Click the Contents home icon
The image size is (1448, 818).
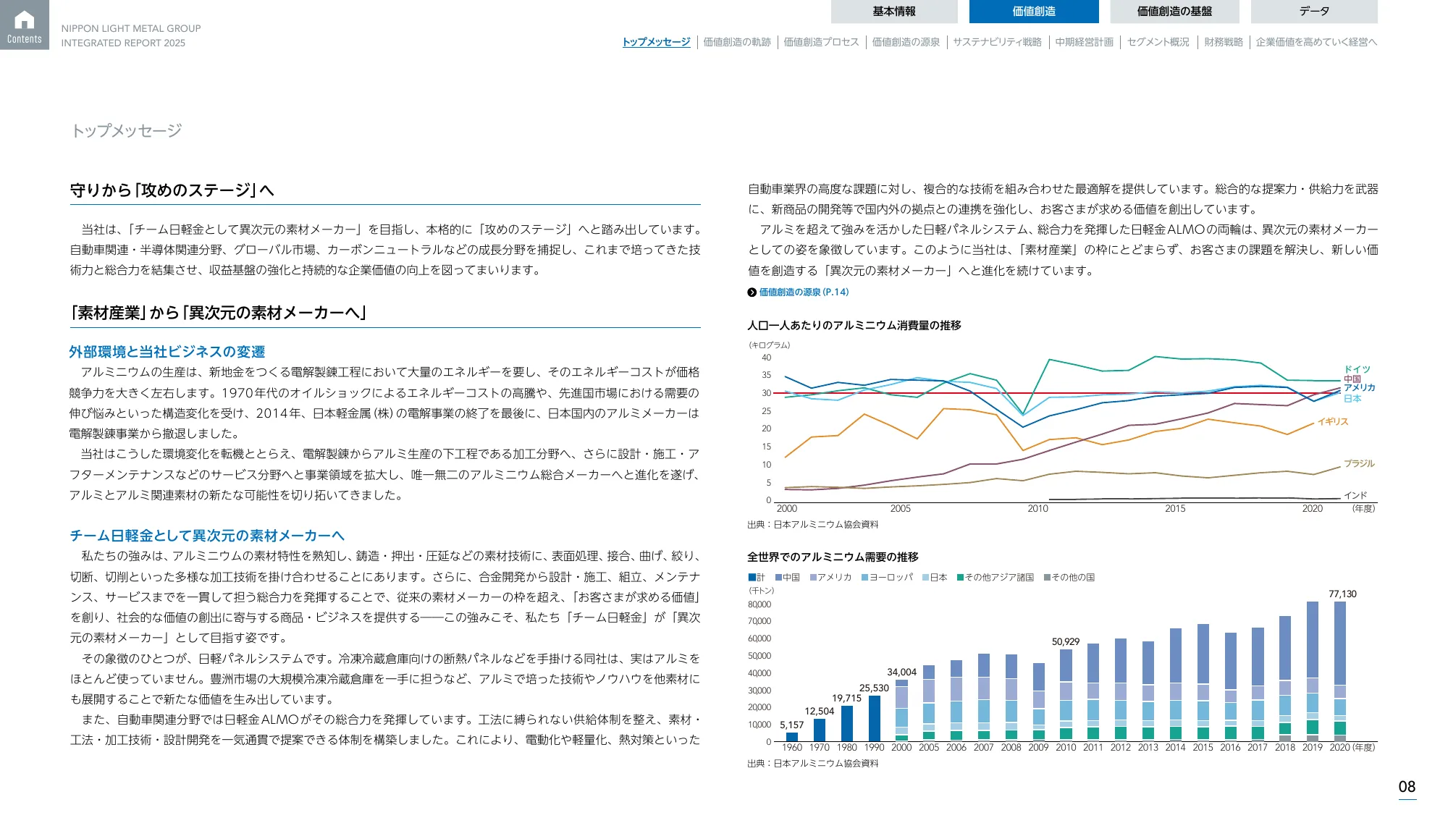coord(24,24)
